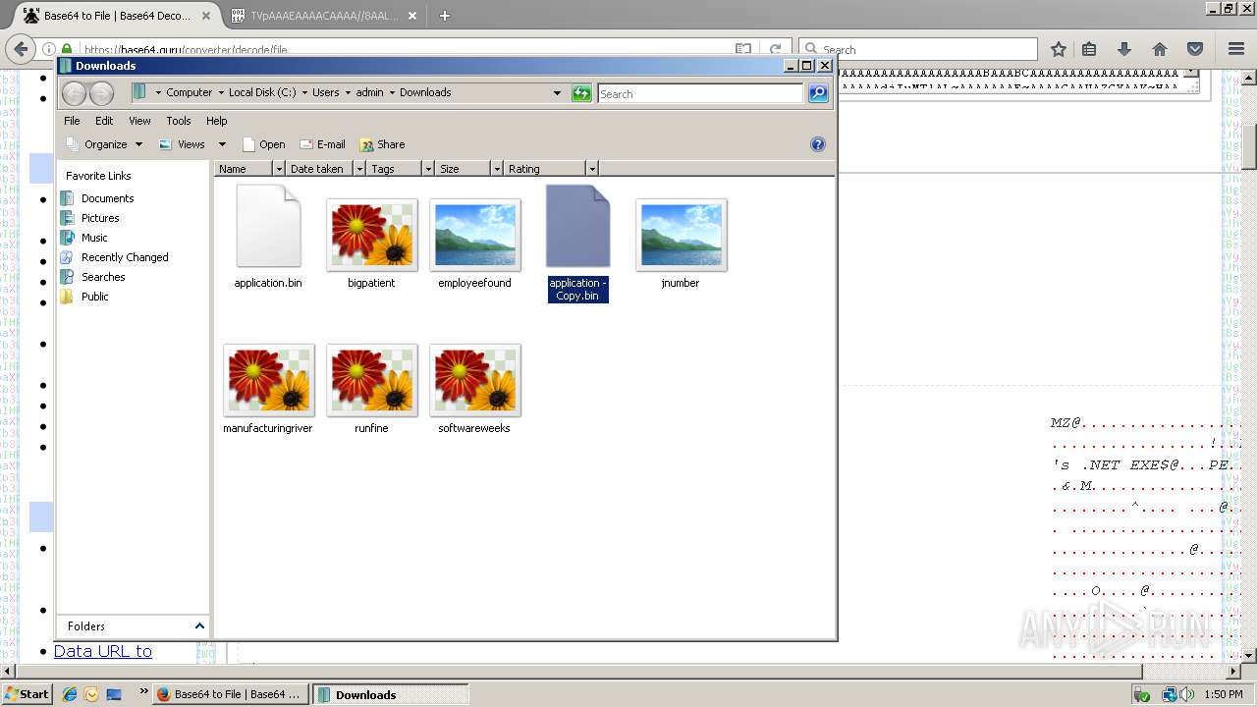This screenshot has width=1257, height=707.
Task: Open the Tools menu
Action: tap(179, 121)
